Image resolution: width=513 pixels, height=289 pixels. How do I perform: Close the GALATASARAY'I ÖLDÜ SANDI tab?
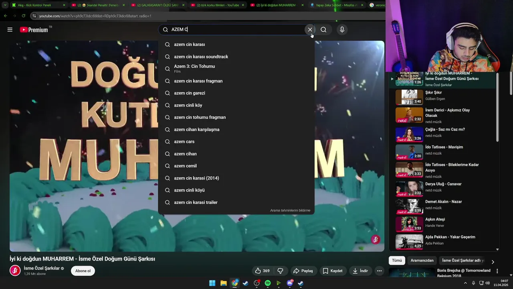tap(184, 5)
